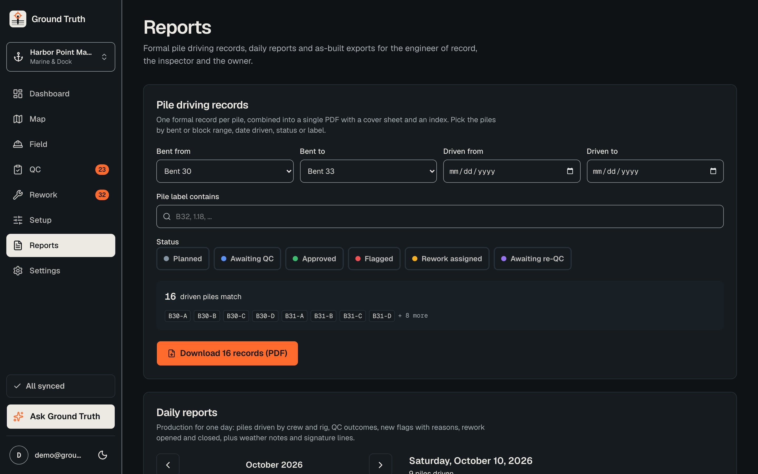Click the Setup sliders icon
This screenshot has width=758, height=474.
pos(18,220)
